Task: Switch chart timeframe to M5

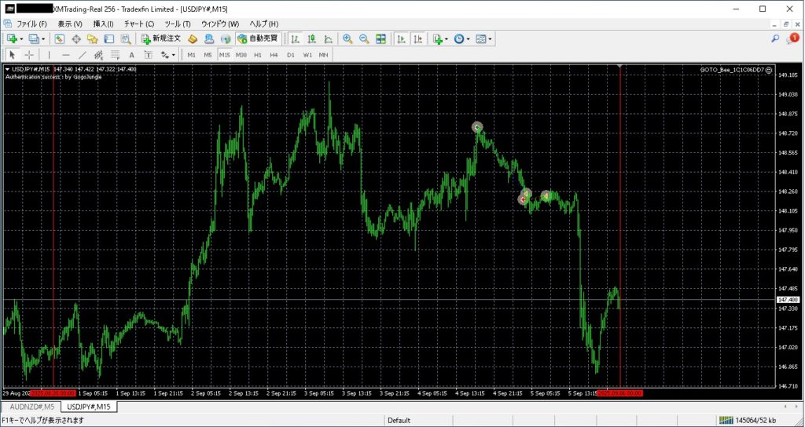Action: tap(208, 55)
